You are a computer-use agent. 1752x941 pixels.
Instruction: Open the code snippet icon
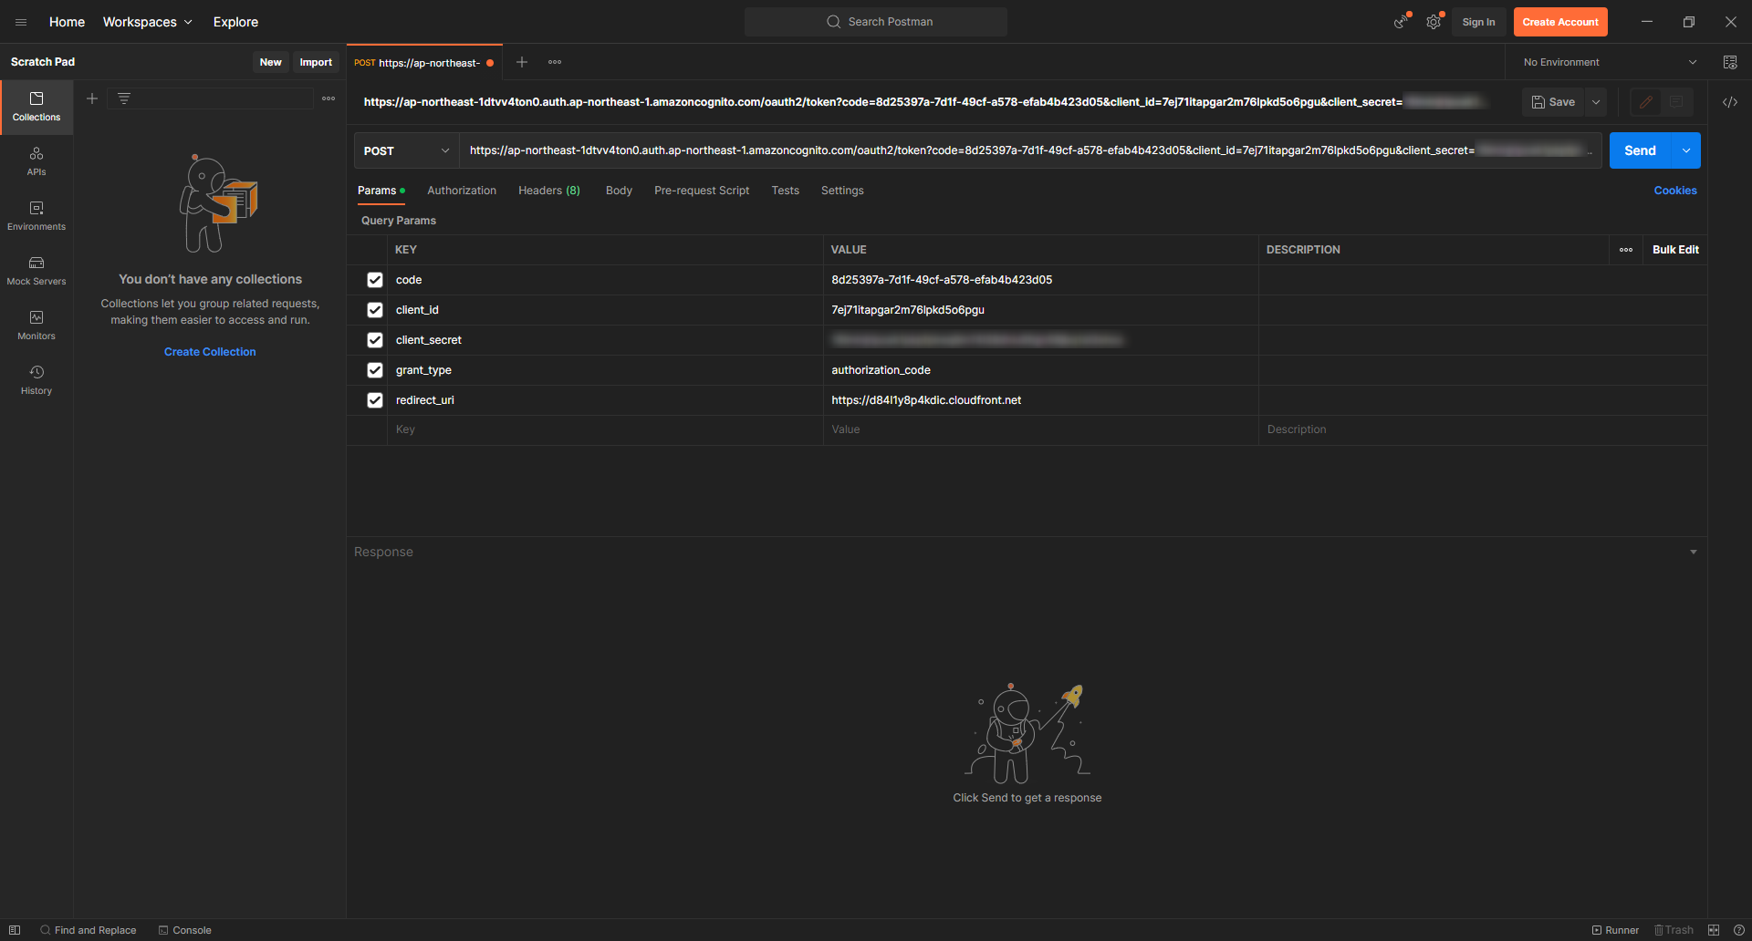pyautogui.click(x=1730, y=102)
